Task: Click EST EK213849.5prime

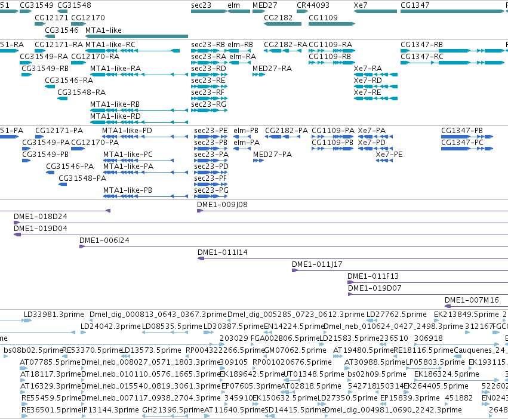Action: pyautogui.click(x=436, y=321)
